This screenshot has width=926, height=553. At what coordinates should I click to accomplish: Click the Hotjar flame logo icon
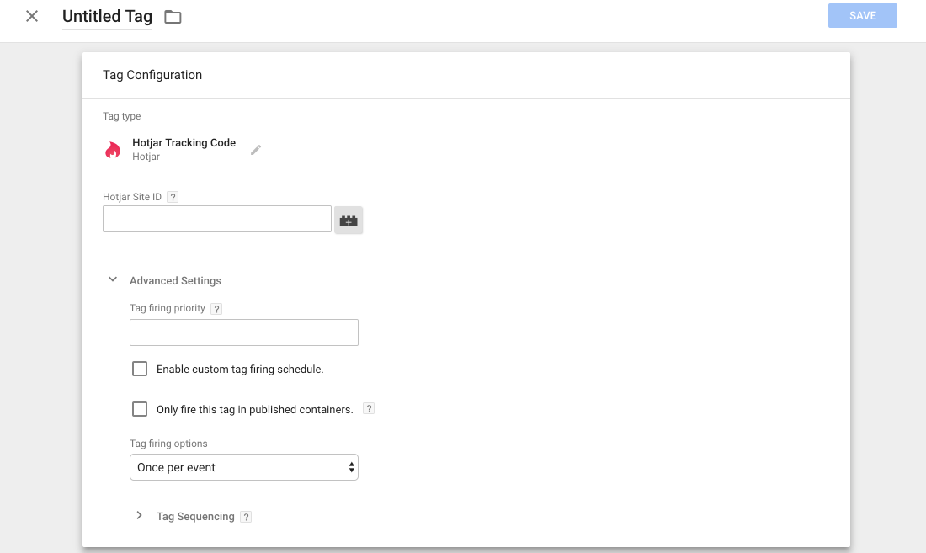[113, 150]
